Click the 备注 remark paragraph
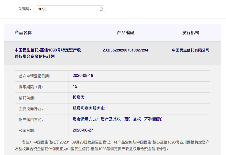The height and width of the screenshot is (155, 226). (x=112, y=145)
